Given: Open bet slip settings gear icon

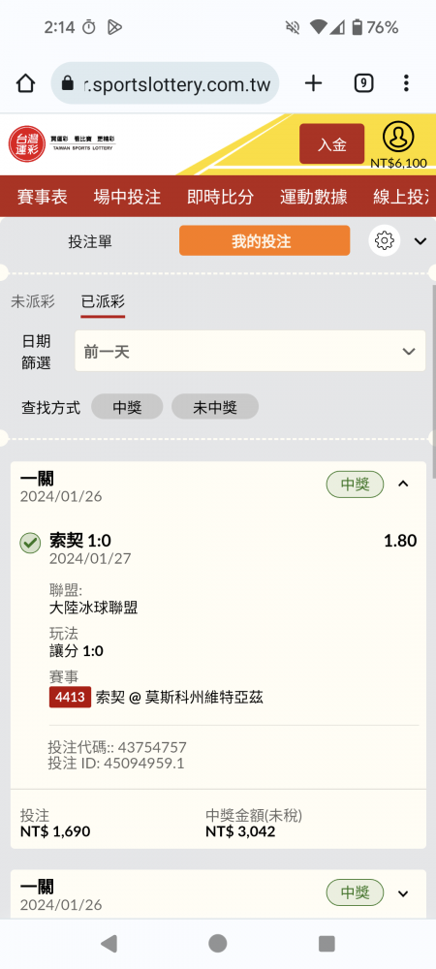Looking at the screenshot, I should pos(384,240).
